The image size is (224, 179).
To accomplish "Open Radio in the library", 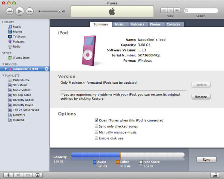I will click(14, 47).
